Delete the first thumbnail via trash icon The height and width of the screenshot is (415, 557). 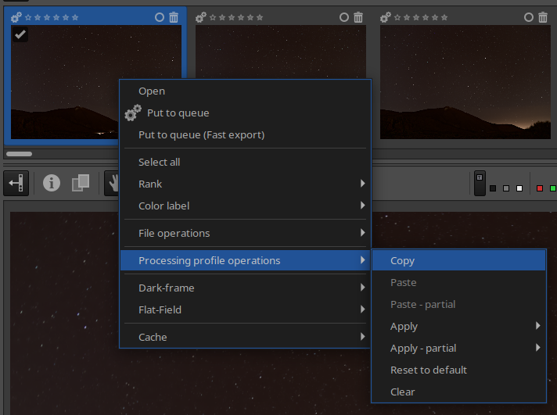pyautogui.click(x=174, y=17)
